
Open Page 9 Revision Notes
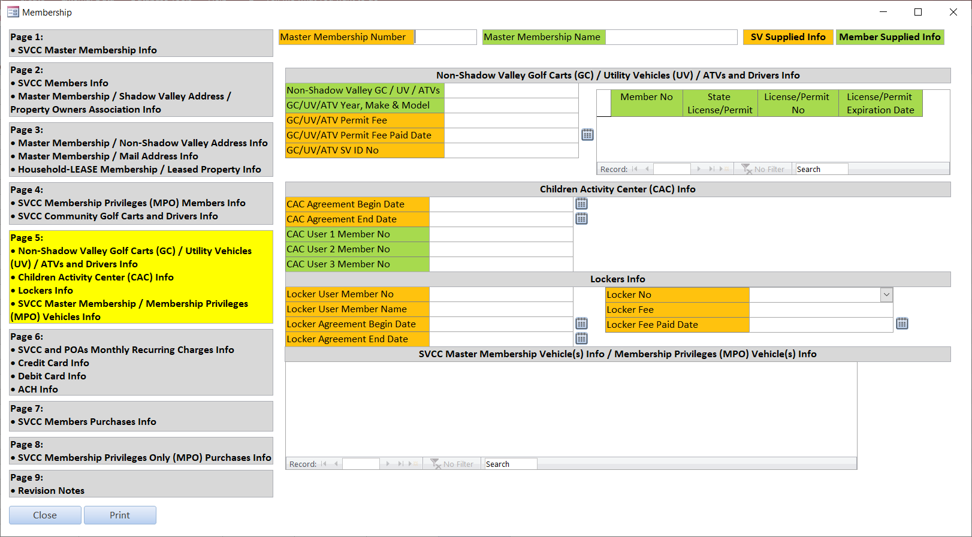pos(141,484)
